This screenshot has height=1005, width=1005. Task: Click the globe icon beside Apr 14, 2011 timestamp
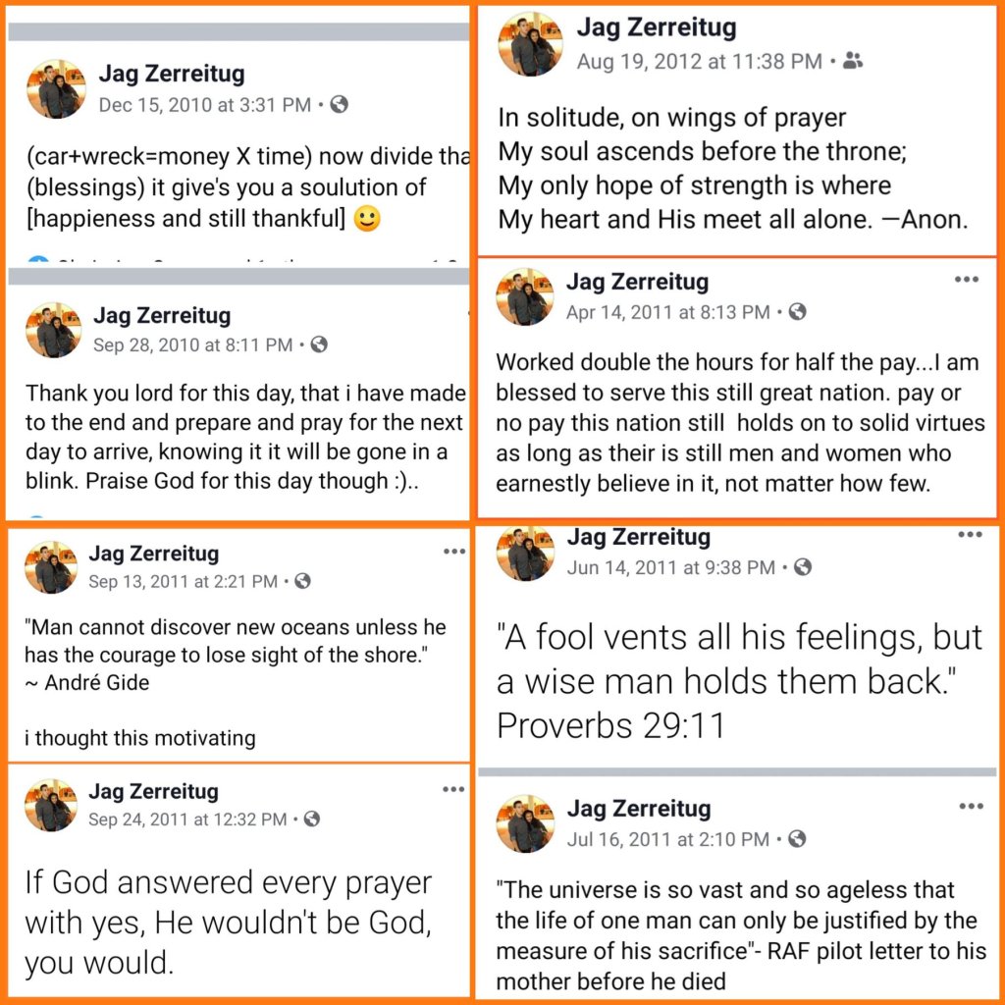point(797,312)
